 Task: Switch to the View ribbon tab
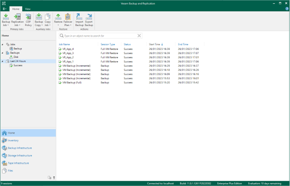pos(28,9)
